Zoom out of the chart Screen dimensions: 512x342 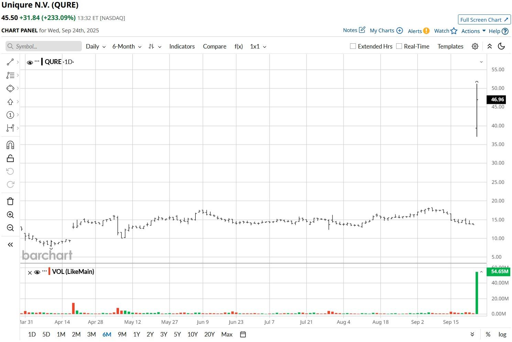pos(10,228)
